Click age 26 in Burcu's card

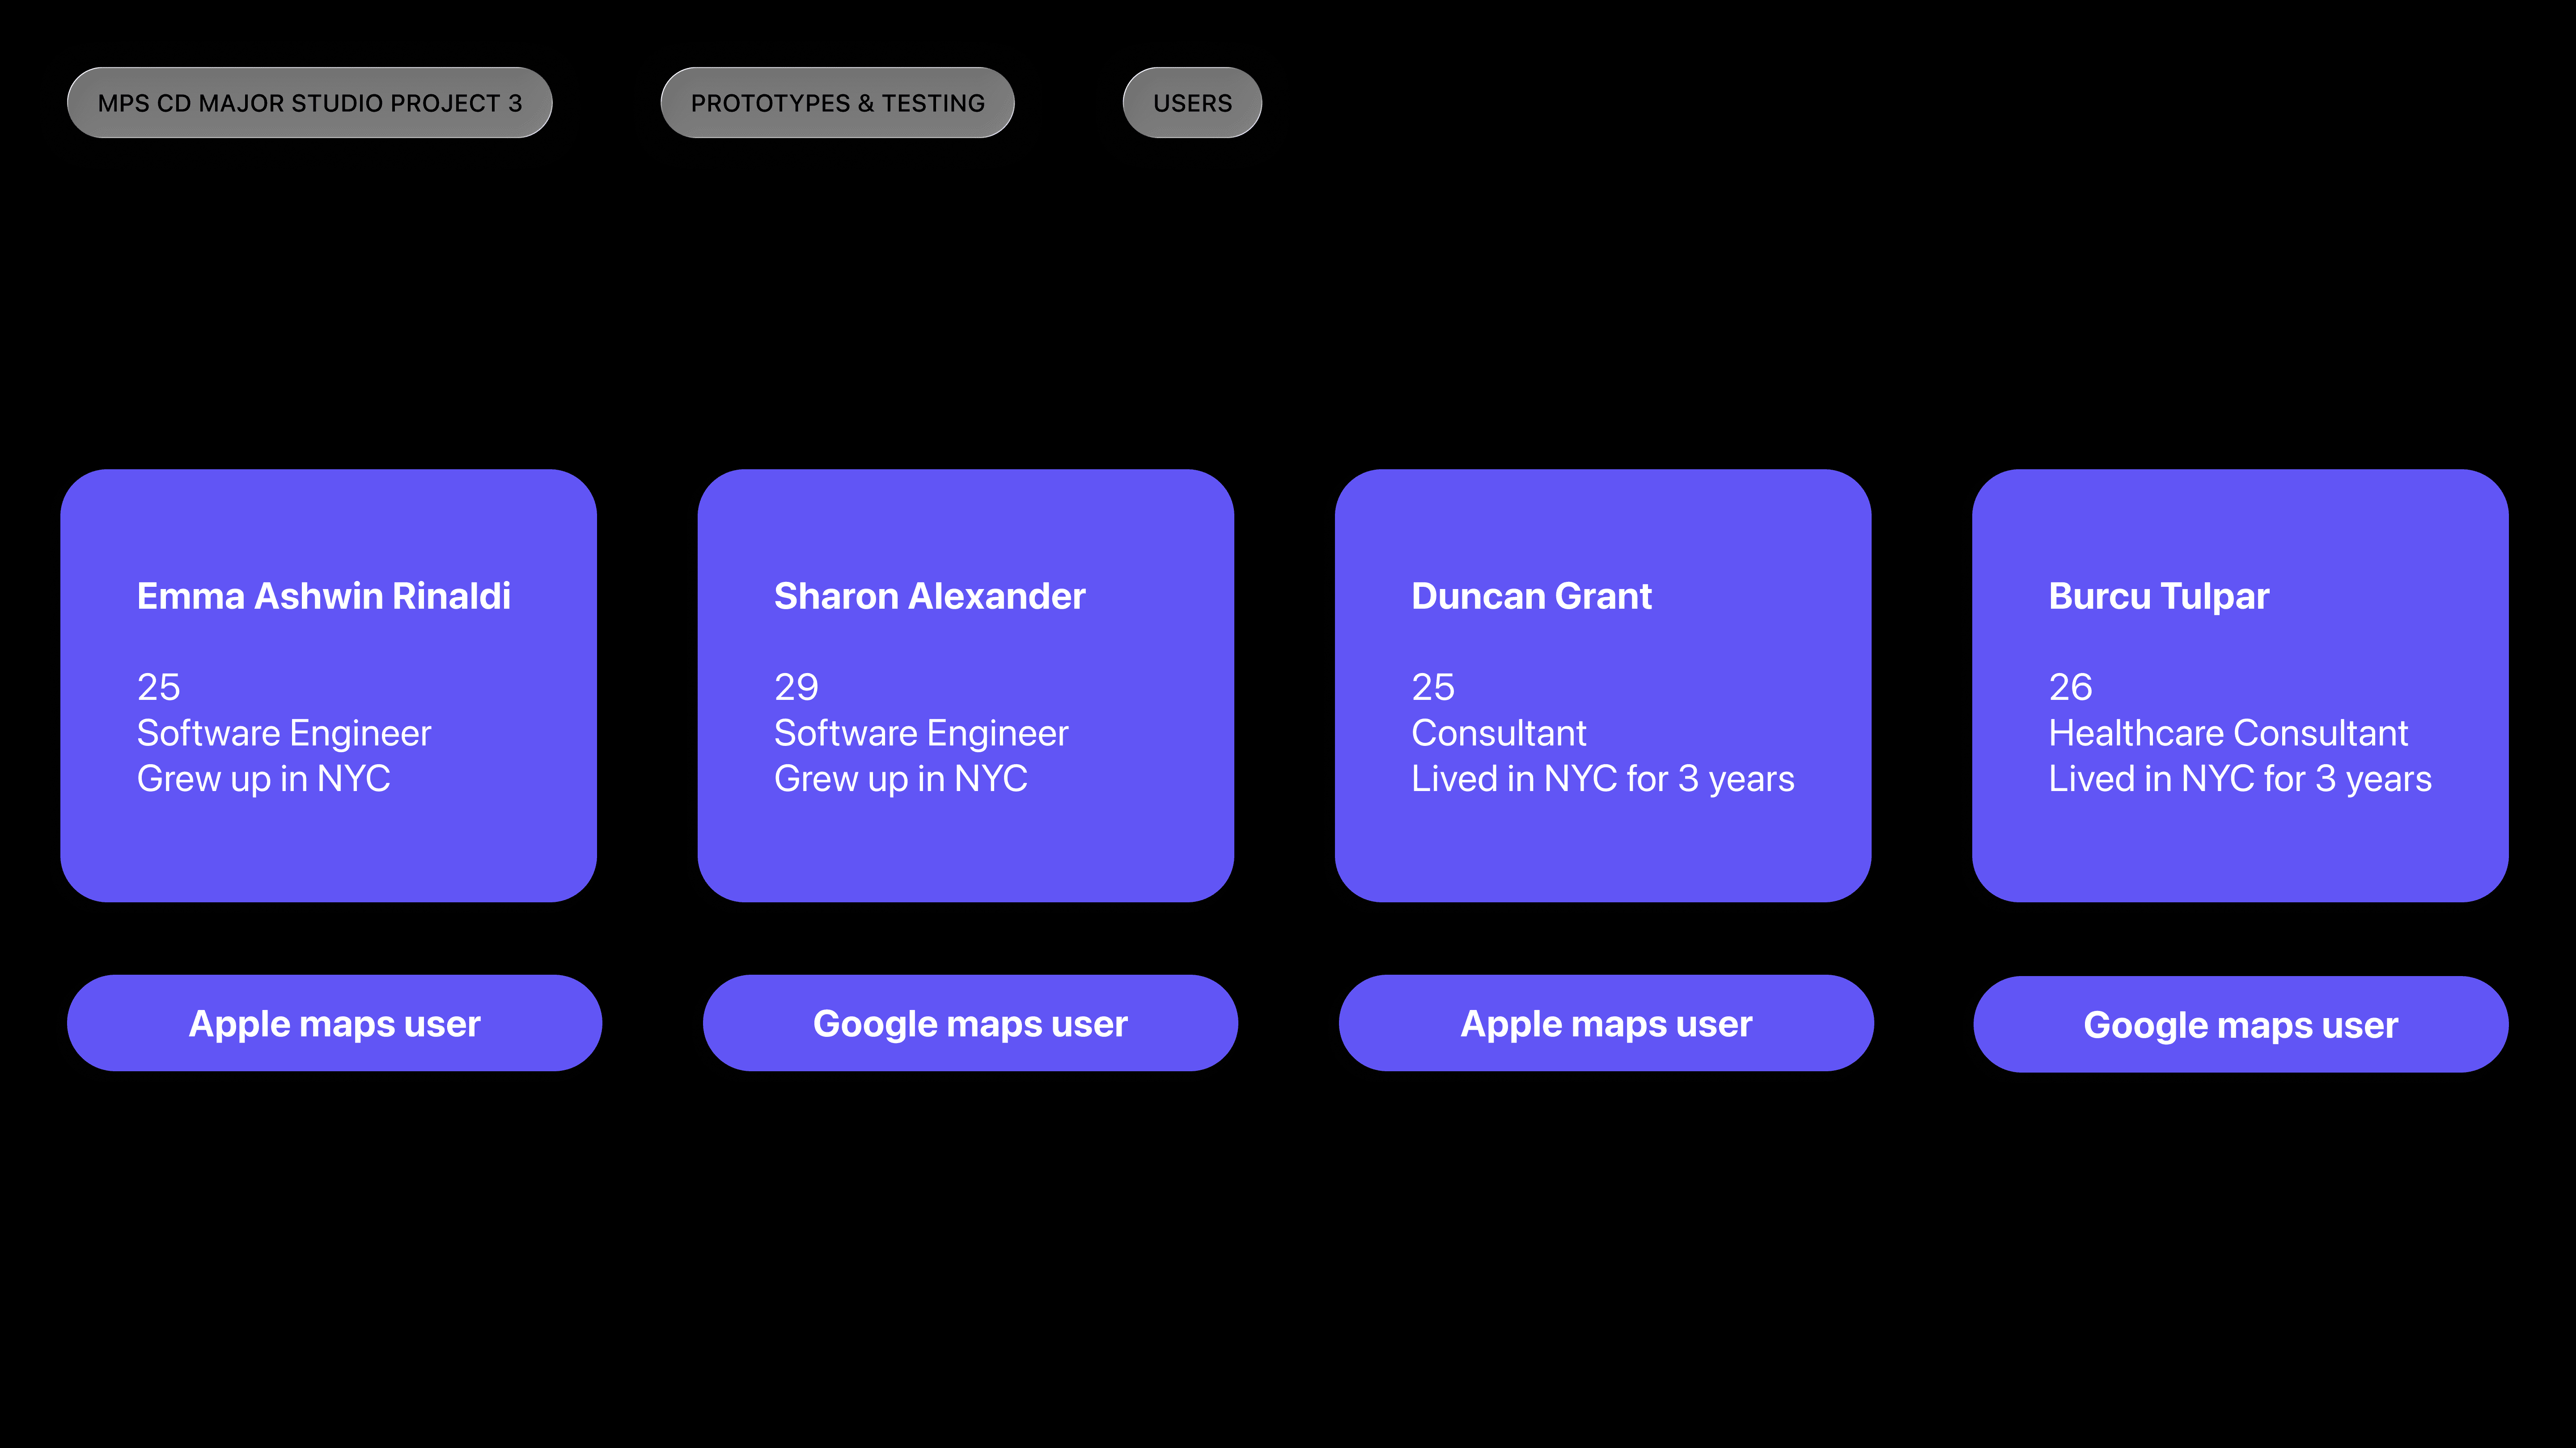tap(2070, 687)
